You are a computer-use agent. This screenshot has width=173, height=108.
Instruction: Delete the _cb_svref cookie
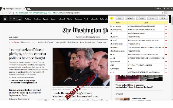pyautogui.click(x=166, y=40)
